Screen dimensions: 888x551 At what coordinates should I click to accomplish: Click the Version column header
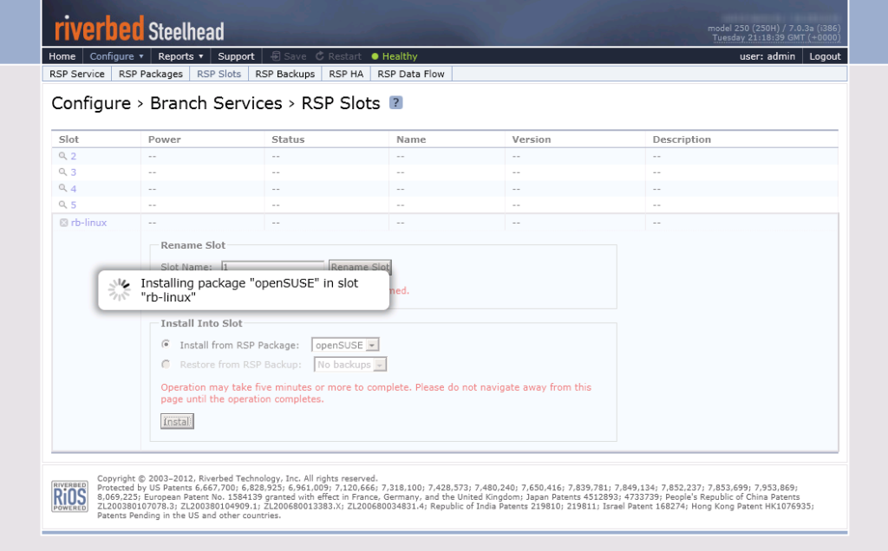532,139
